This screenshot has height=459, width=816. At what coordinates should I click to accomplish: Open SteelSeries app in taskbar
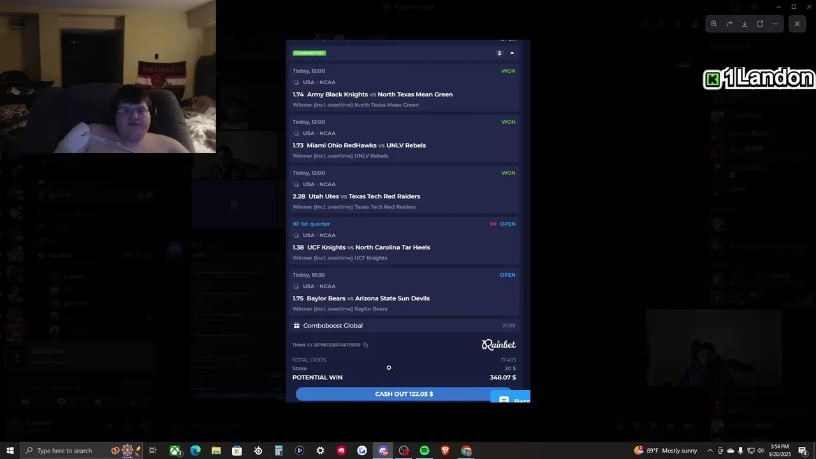(x=258, y=451)
